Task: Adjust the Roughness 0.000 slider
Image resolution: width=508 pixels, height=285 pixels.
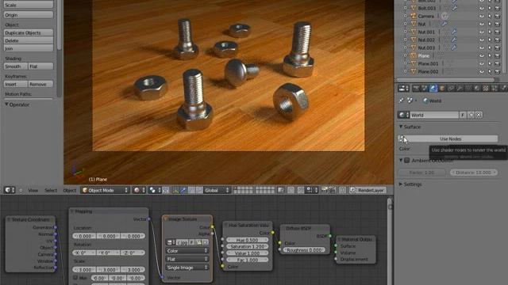Action: [304, 250]
